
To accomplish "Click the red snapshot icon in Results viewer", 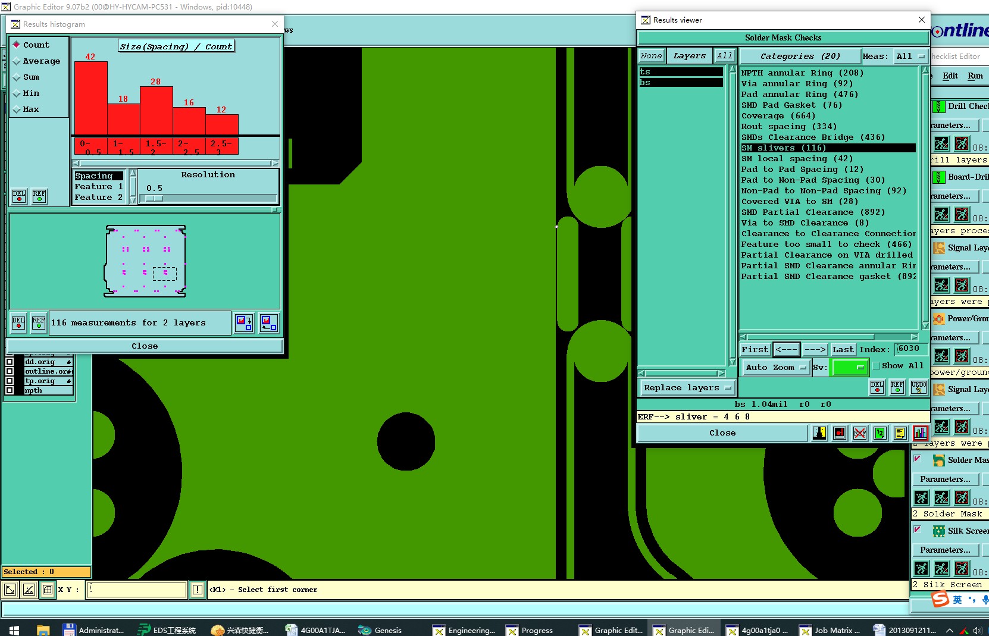I will pos(840,433).
